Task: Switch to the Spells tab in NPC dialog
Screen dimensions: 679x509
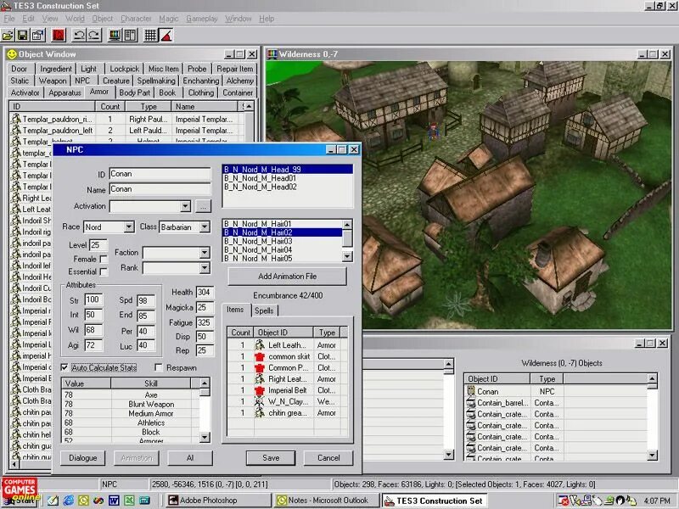Action: (264, 310)
